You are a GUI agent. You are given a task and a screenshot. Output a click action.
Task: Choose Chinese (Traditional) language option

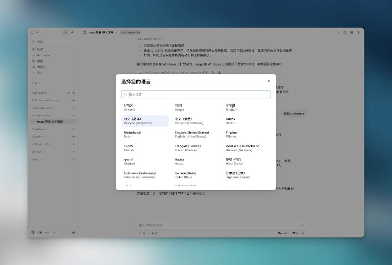tap(196, 121)
